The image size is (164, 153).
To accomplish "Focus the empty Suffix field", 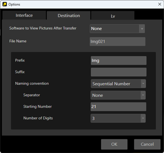I will click(119, 72).
